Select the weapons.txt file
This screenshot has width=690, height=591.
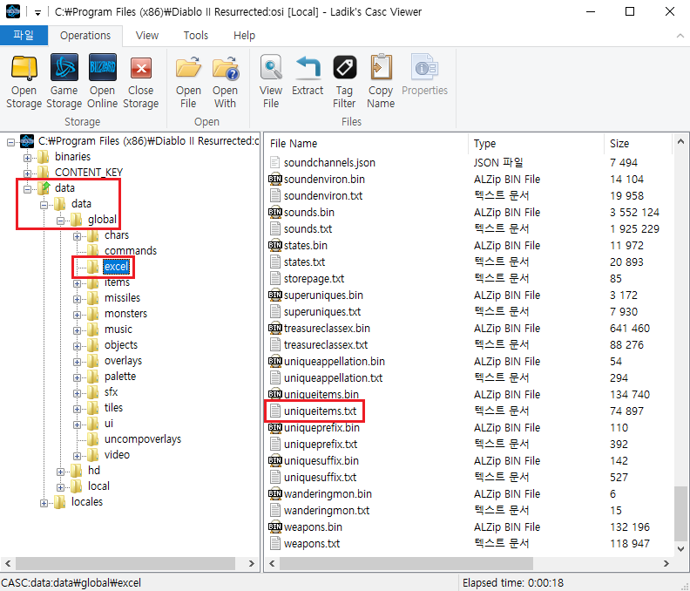[312, 543]
